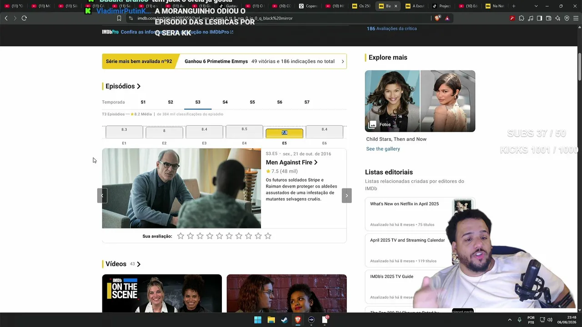Open April 2025 TV and Streaming Calendar list

407,240
